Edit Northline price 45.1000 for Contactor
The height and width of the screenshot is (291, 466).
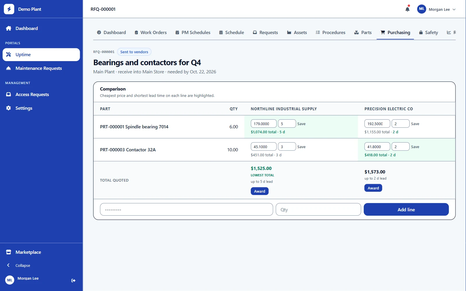264,147
